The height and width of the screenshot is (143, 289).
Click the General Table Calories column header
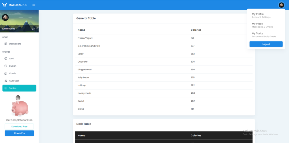point(196,30)
